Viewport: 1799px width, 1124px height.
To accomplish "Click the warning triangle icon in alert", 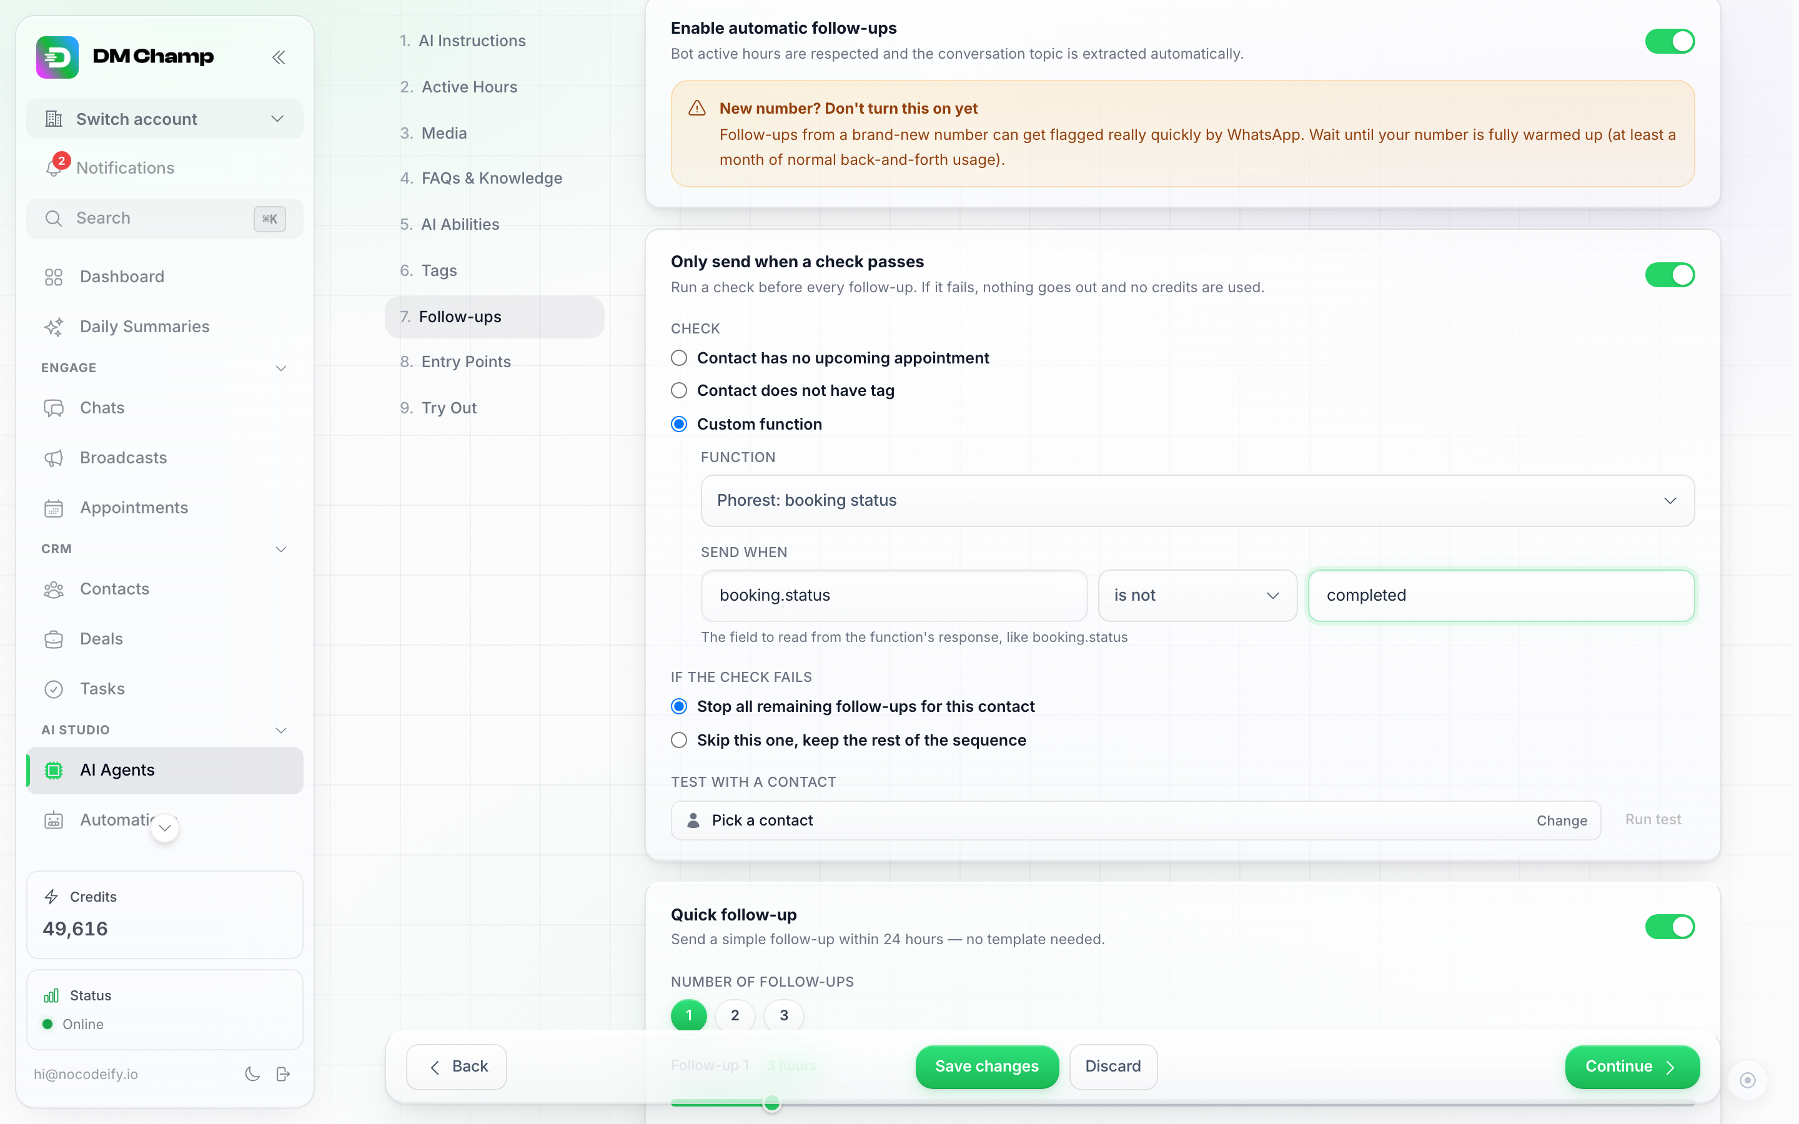I will pyautogui.click(x=696, y=109).
